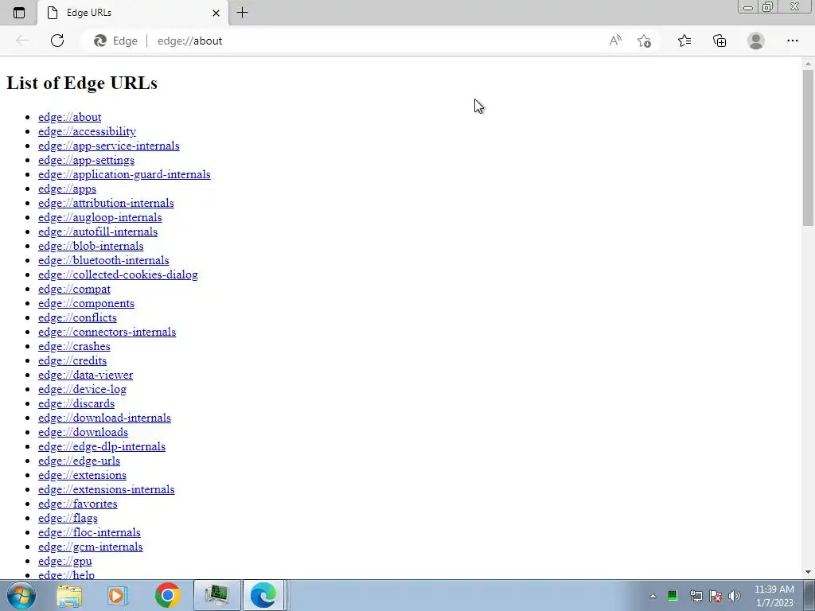815x611 pixels.
Task: Open the edge://accessibility link
Action: point(87,131)
